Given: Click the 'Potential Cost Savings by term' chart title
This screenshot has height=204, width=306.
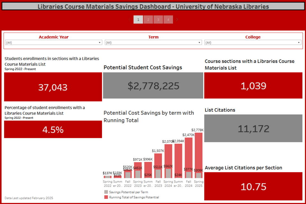Looking at the screenshot, I should [149, 117].
